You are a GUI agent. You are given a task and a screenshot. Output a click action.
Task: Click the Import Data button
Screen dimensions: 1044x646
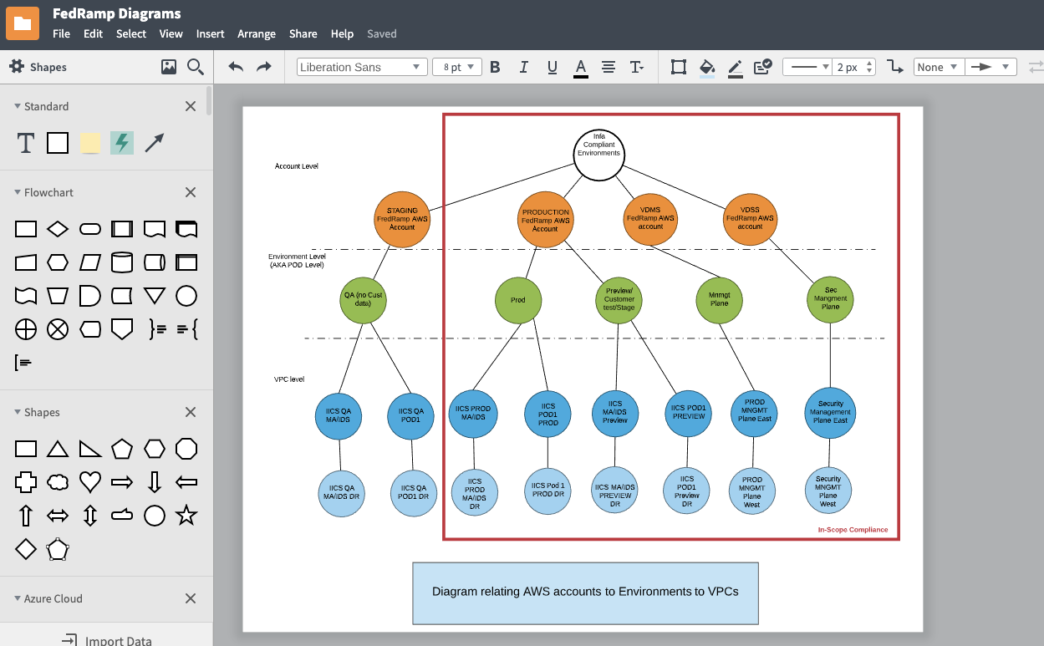click(106, 639)
